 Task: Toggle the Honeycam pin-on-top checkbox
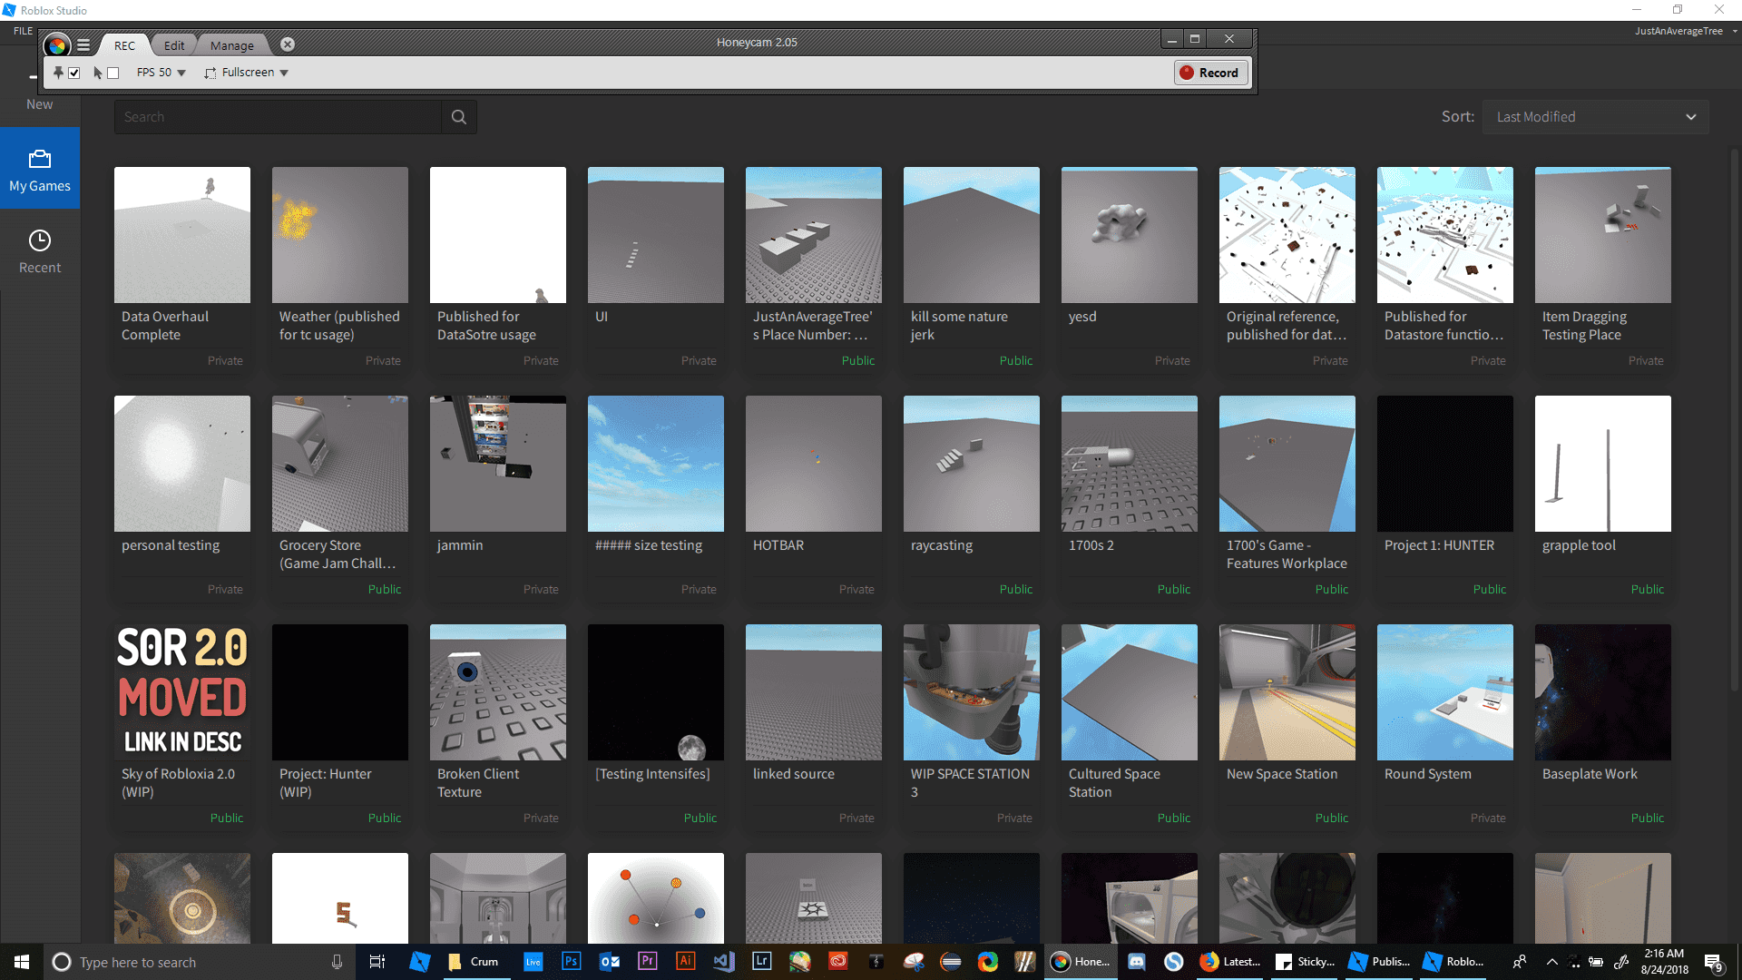pyautogui.click(x=74, y=73)
